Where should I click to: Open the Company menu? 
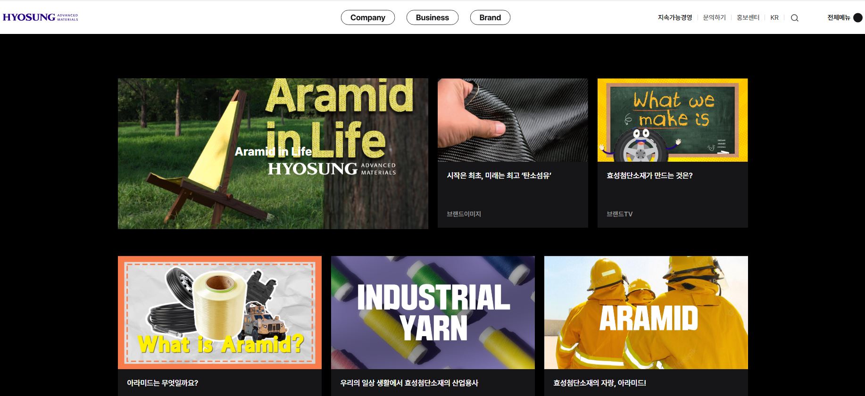[368, 17]
